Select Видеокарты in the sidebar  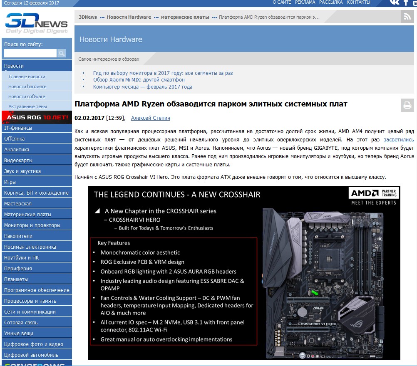[18, 160]
